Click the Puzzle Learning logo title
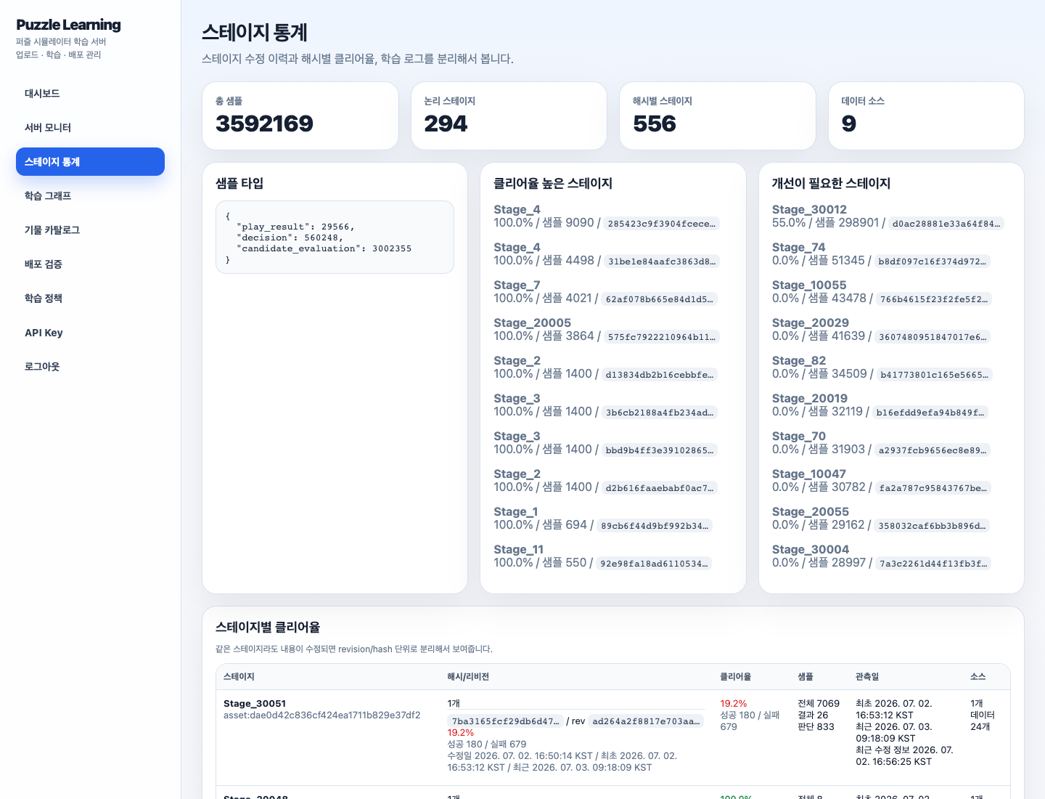 [x=68, y=25]
